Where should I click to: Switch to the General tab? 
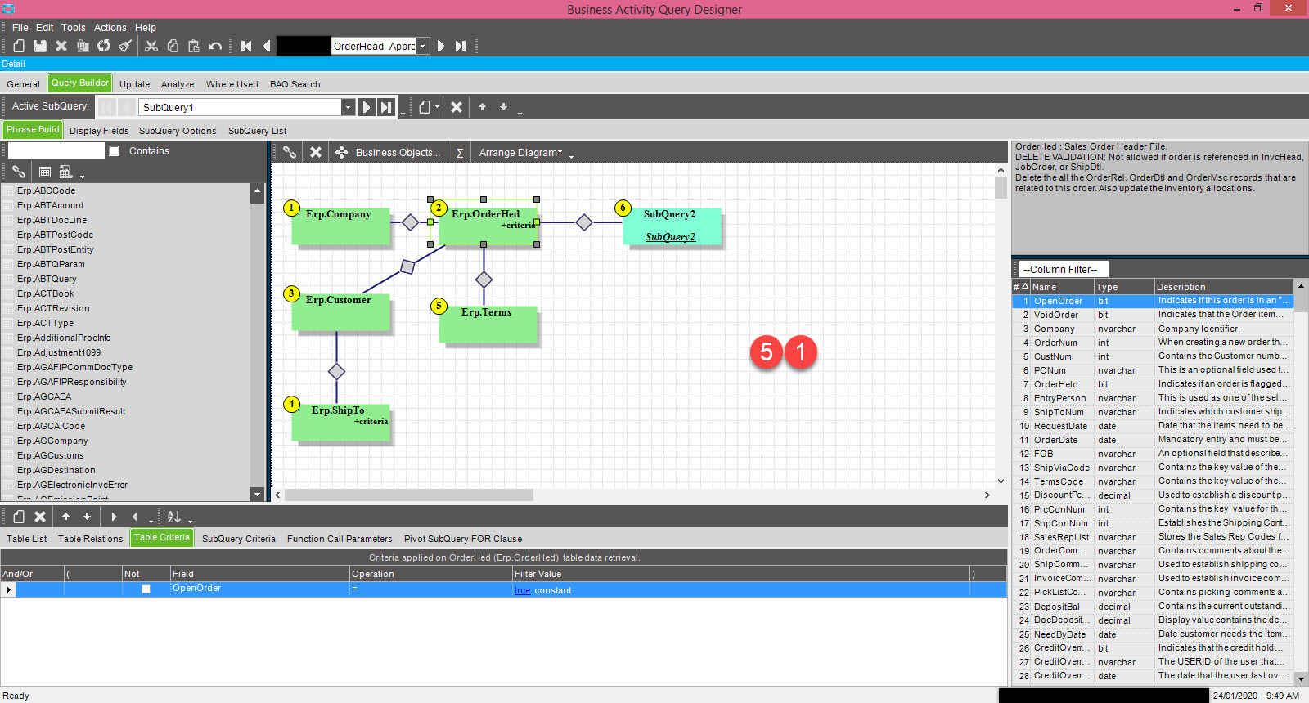(x=23, y=84)
